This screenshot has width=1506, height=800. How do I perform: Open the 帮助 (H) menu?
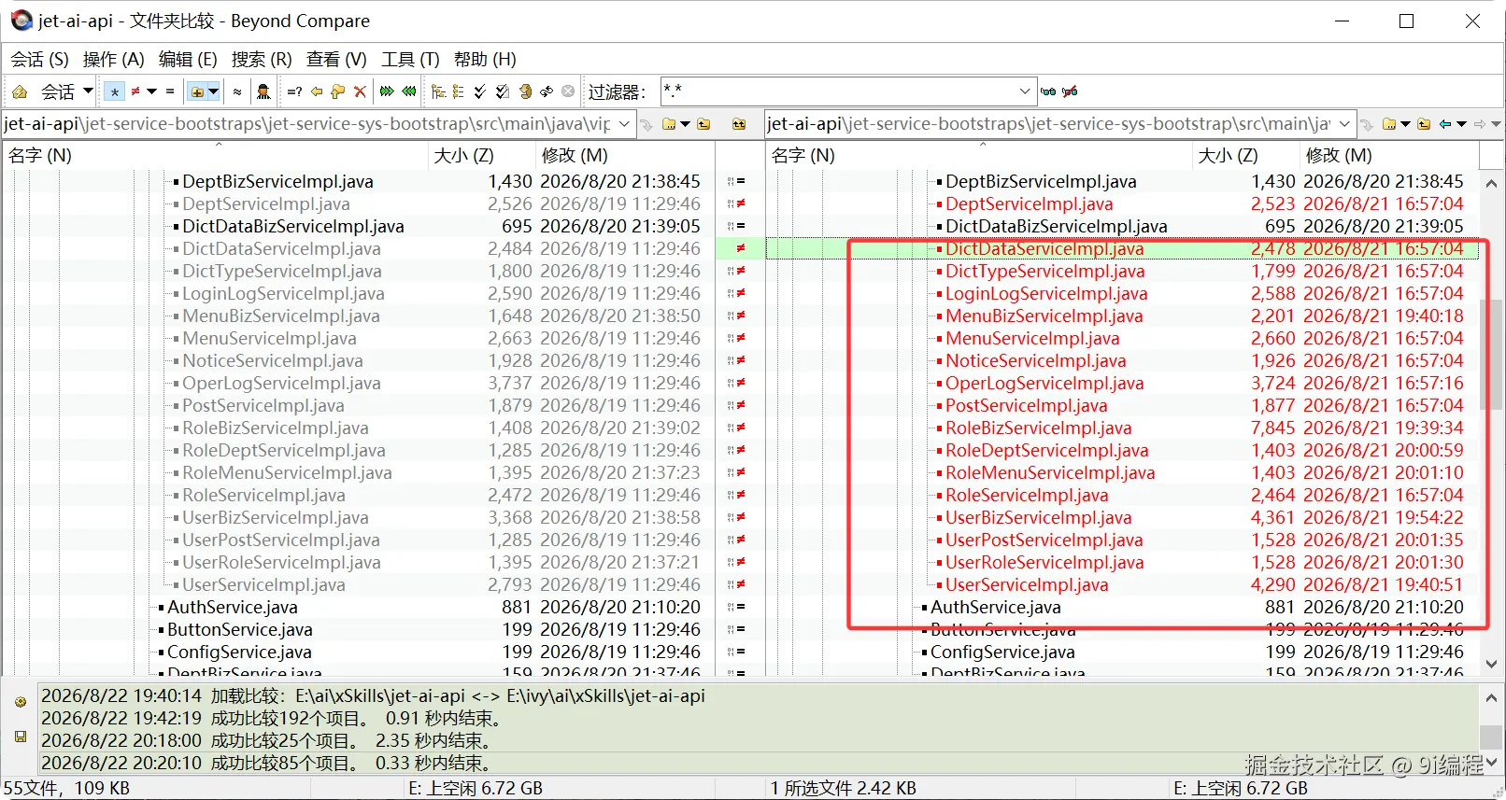click(x=485, y=59)
